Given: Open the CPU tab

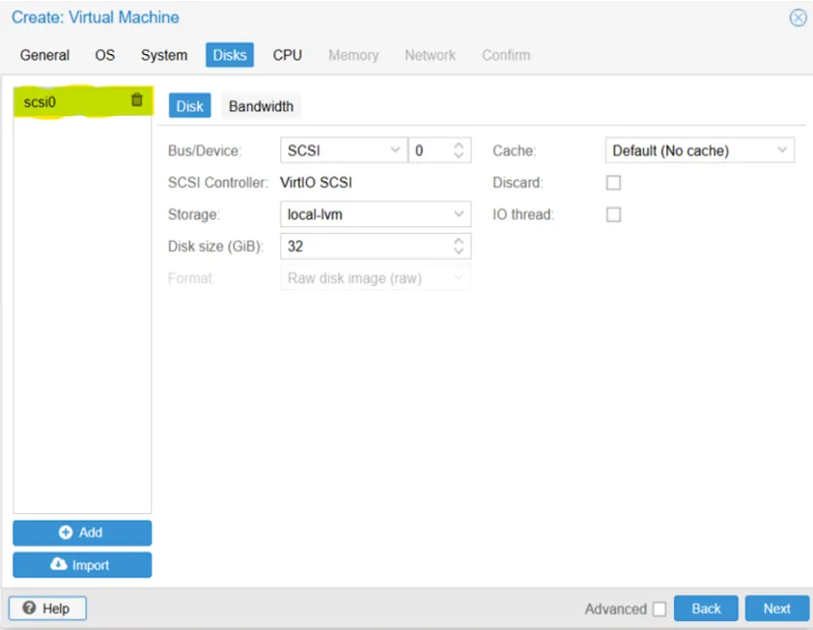Looking at the screenshot, I should [287, 55].
